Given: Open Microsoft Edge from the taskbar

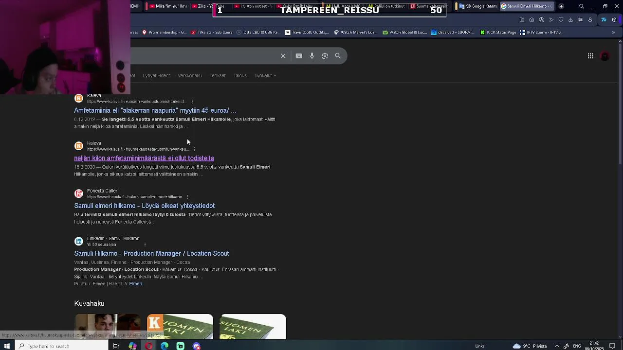Looking at the screenshot, I should pos(165,346).
